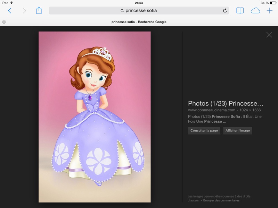
Task: Select the 'princesse sofia - Recherche Google' tab
Action: coord(139,22)
